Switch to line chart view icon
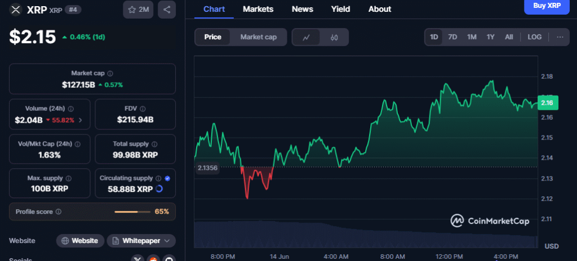This screenshot has height=261, width=577. (306, 37)
